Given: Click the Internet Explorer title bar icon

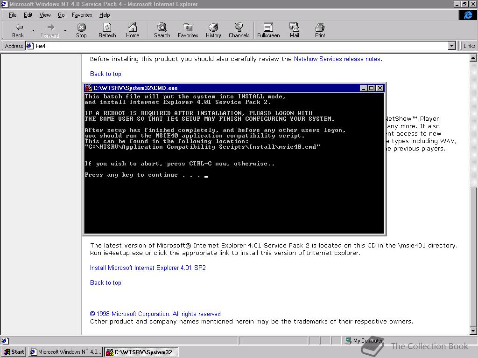Looking at the screenshot, I should tap(4, 4).
